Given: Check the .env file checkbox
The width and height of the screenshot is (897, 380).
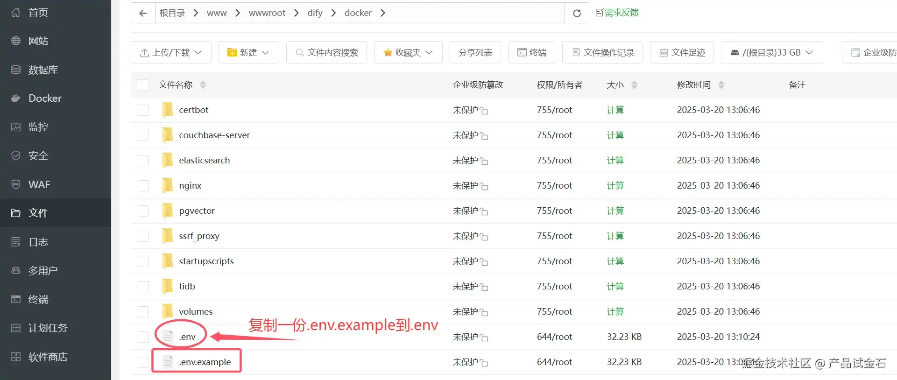Looking at the screenshot, I should tap(143, 337).
